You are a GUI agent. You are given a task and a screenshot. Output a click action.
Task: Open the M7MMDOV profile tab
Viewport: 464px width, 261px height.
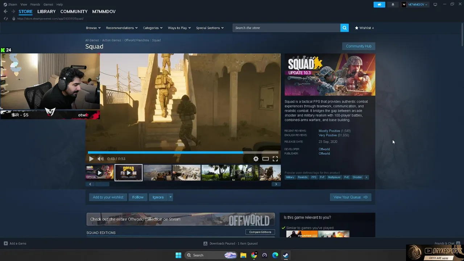point(104,12)
